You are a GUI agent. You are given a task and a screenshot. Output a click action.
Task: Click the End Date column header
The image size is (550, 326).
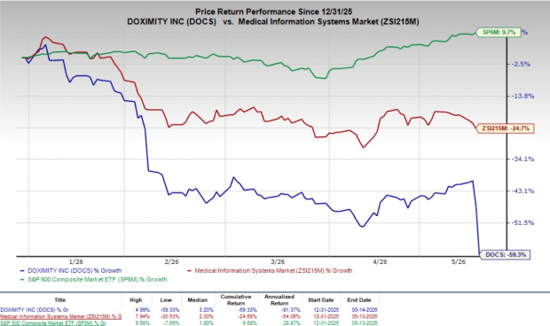(359, 300)
